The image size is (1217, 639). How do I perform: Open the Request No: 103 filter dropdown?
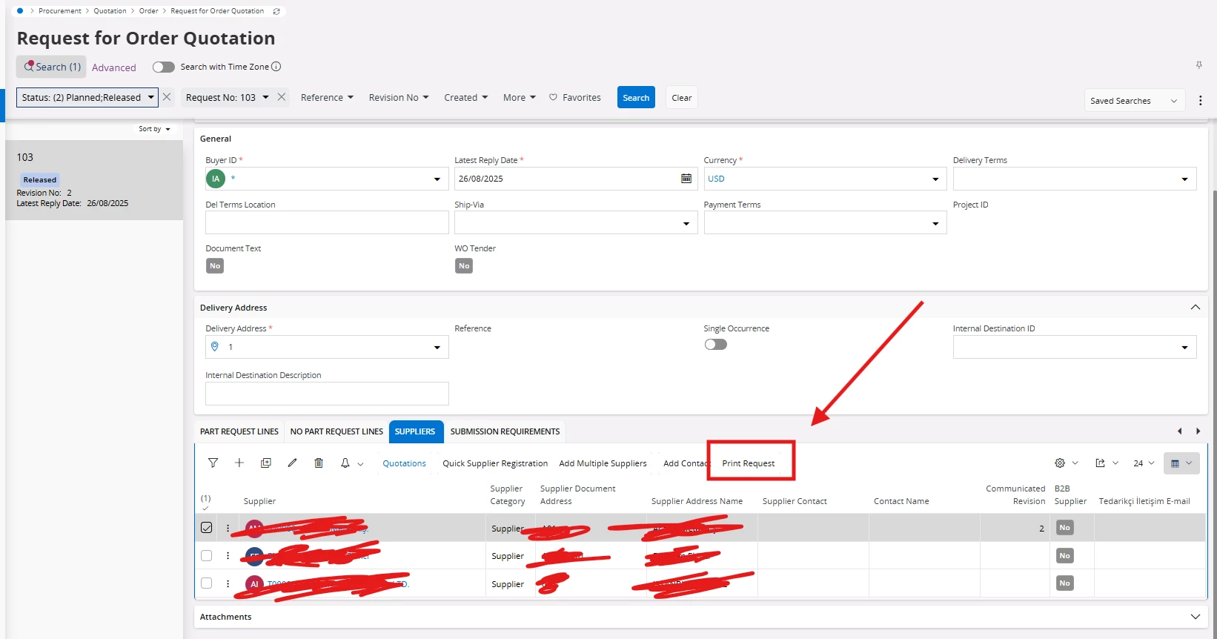coord(227,97)
